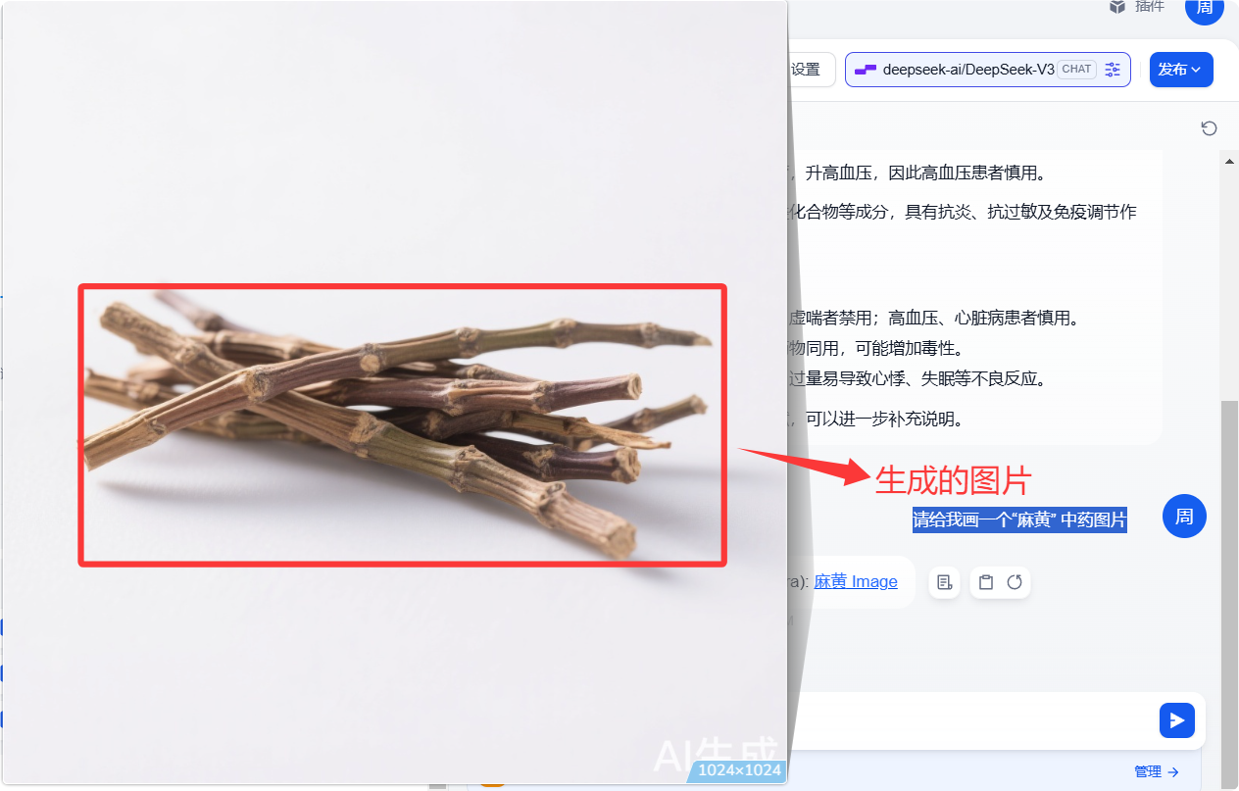The image size is (1239, 791).
Task: Click the conversation reset icon
Action: 1209,127
